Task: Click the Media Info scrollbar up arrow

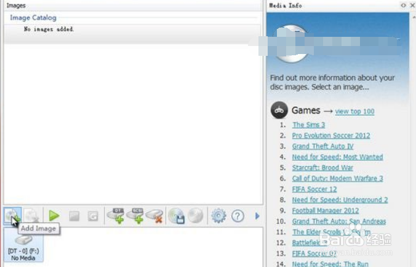Action: [x=414, y=17]
